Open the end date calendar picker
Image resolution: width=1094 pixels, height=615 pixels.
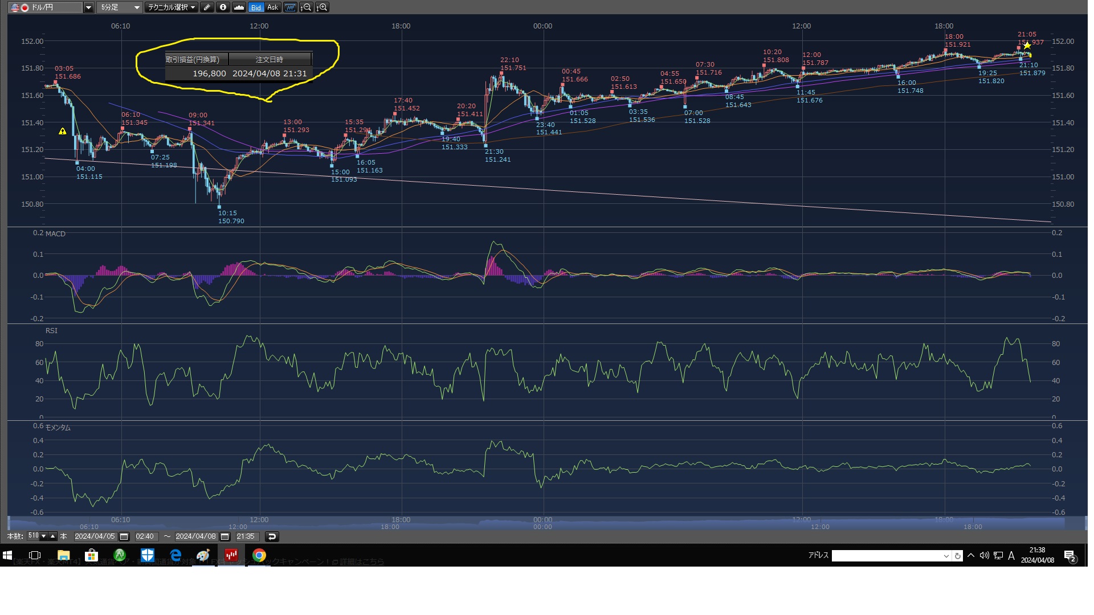click(x=224, y=536)
